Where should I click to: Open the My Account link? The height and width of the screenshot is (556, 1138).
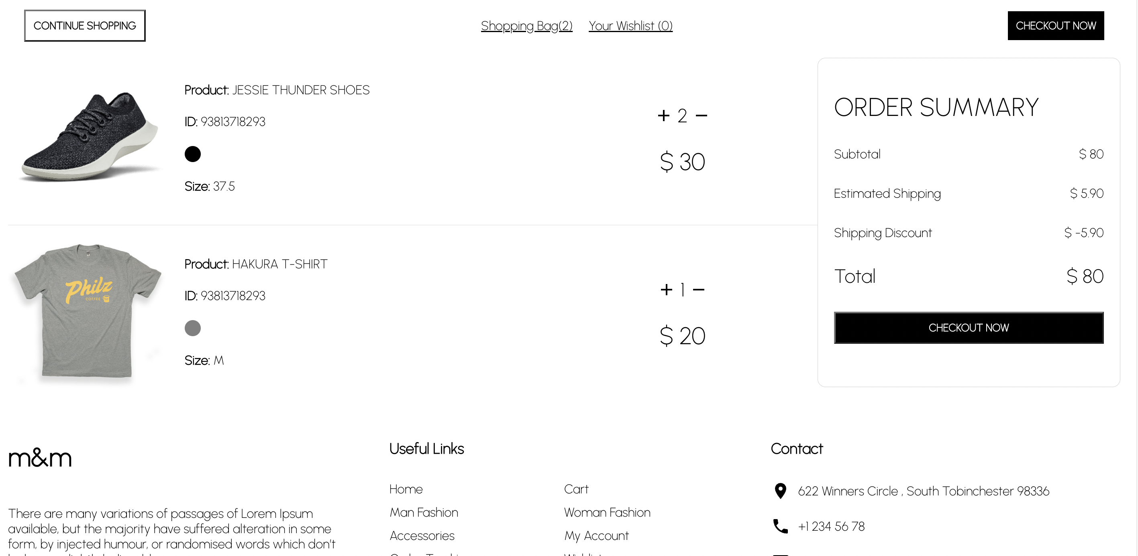coord(596,536)
